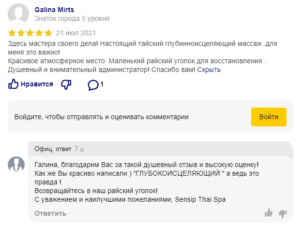Collapse review text with Скрыть link
304x236 pixels.
pyautogui.click(x=209, y=69)
